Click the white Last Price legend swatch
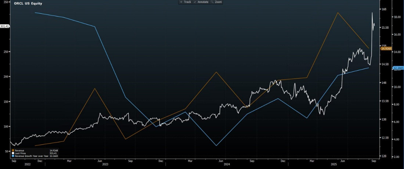The image size is (404, 169). (x=13, y=153)
